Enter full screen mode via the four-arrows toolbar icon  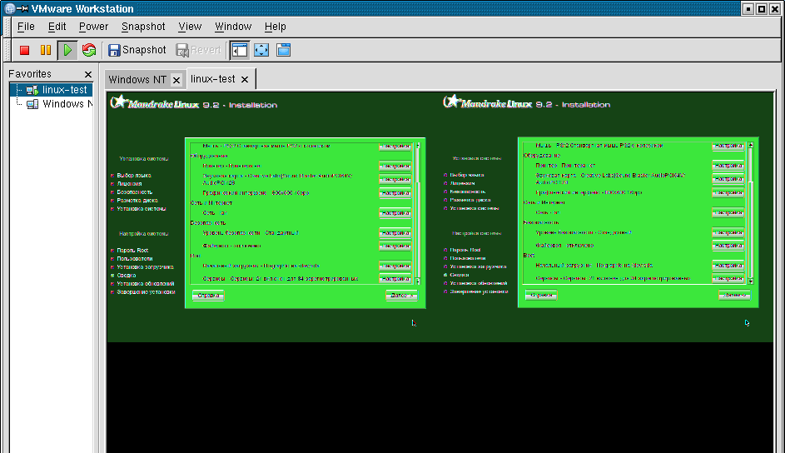(261, 50)
